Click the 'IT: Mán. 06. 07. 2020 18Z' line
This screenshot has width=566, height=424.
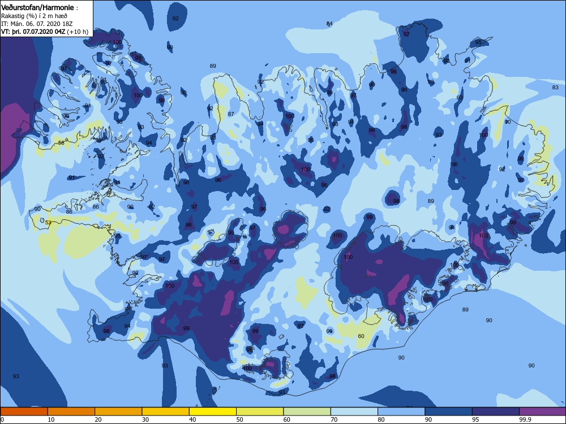click(x=37, y=24)
